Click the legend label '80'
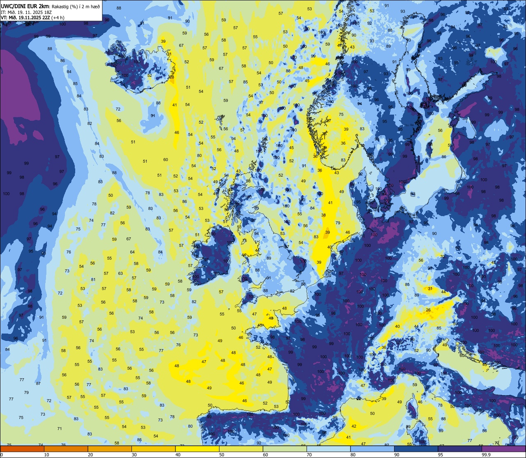Image resolution: width=526 pixels, height=458 pixels. (x=353, y=455)
